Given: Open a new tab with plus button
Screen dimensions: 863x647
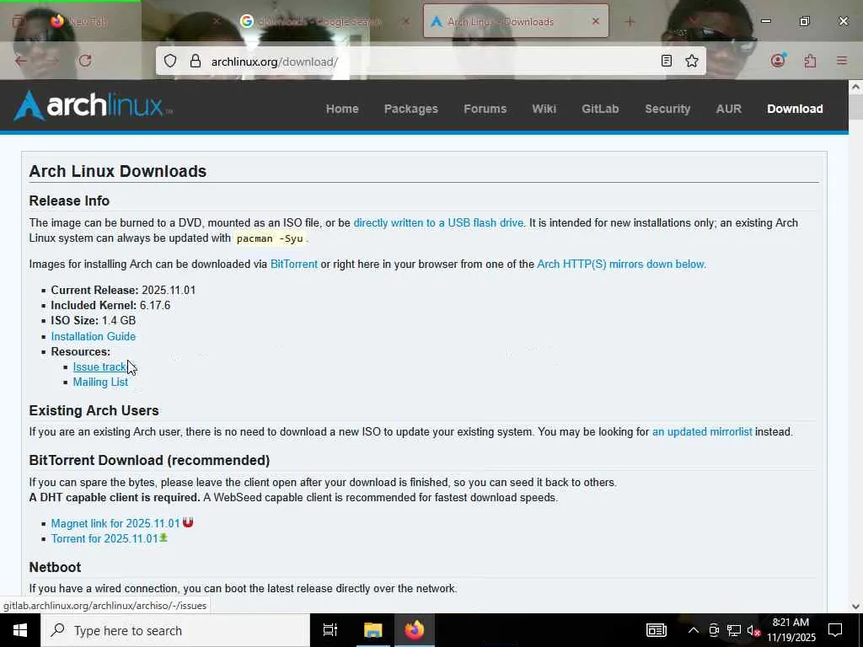Looking at the screenshot, I should point(630,21).
